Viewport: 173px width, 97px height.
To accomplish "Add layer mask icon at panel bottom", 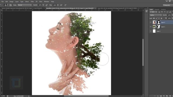I will [x=161, y=96].
